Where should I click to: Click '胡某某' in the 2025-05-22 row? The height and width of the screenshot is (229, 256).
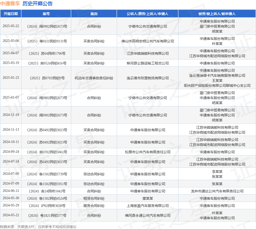(x=217, y=31)
